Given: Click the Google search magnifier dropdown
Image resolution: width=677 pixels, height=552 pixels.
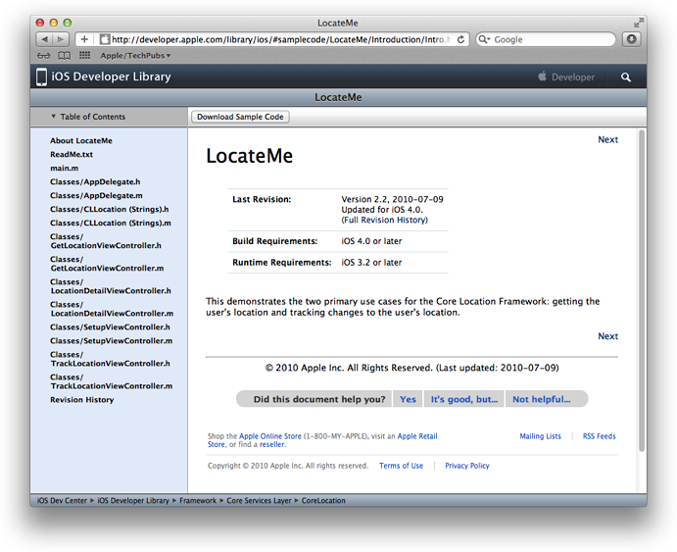Looking at the screenshot, I should coord(484,39).
